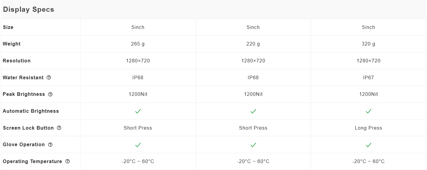Click Automatic Brightness checkmark for the 320 g model
The image size is (427, 170).
(x=369, y=111)
